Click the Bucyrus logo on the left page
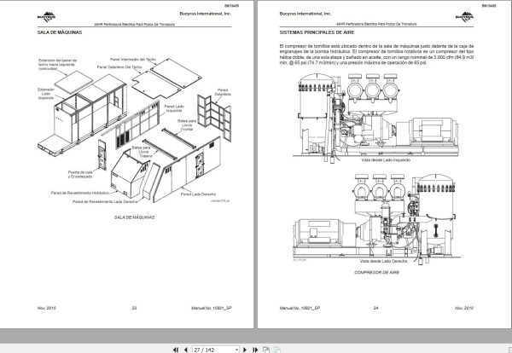 click(46, 17)
